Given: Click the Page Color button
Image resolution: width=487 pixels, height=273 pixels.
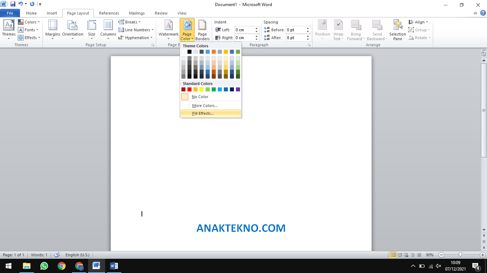Looking at the screenshot, I should click(x=187, y=30).
